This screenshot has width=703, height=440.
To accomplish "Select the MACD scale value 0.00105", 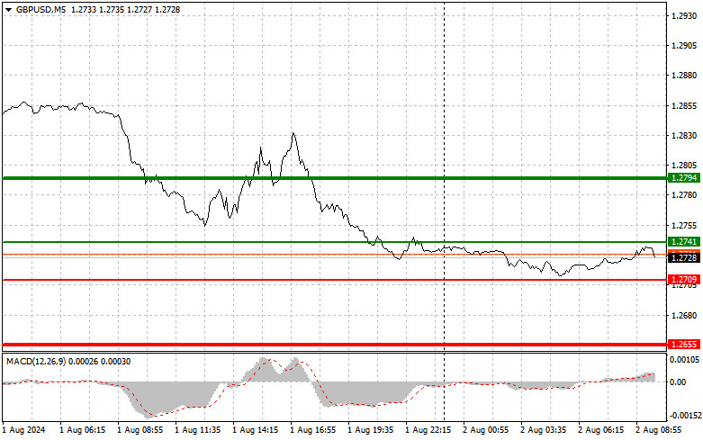I will (x=684, y=360).
